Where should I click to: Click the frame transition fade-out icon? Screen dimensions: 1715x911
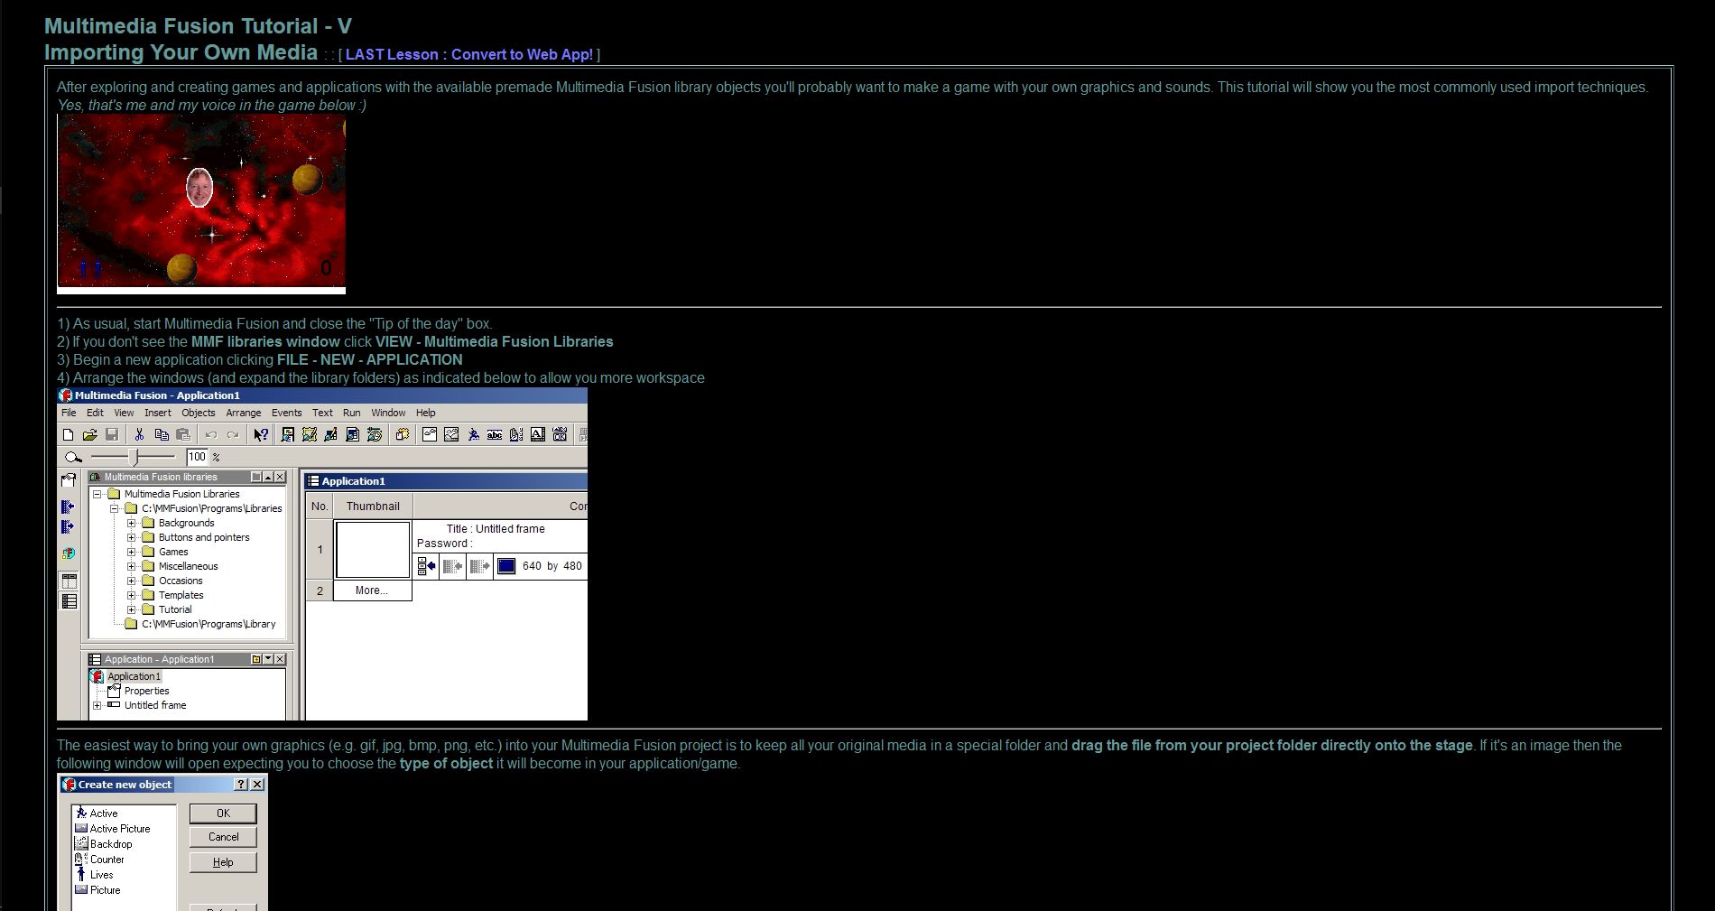coord(479,566)
